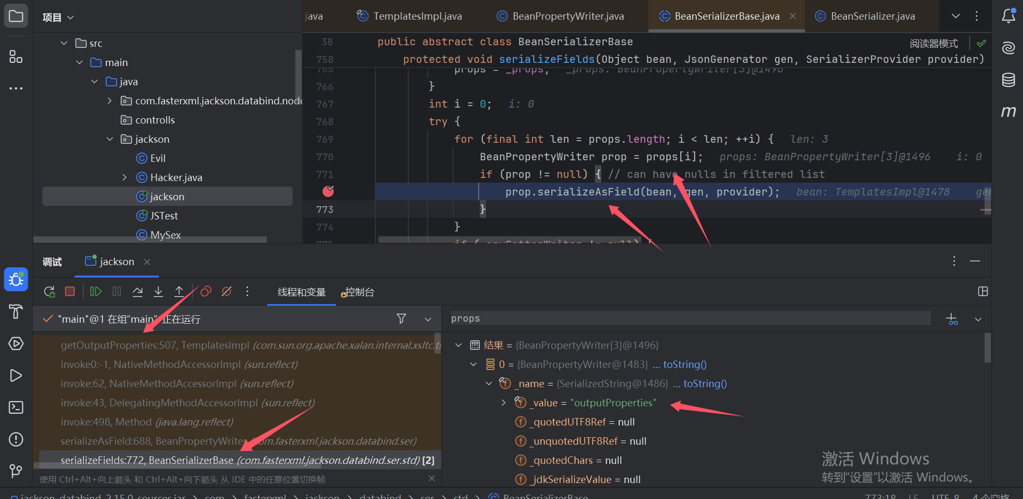Viewport: 1023px width, 499px height.
Task: Select serializeAsField:688 stack frame
Action: click(237, 441)
